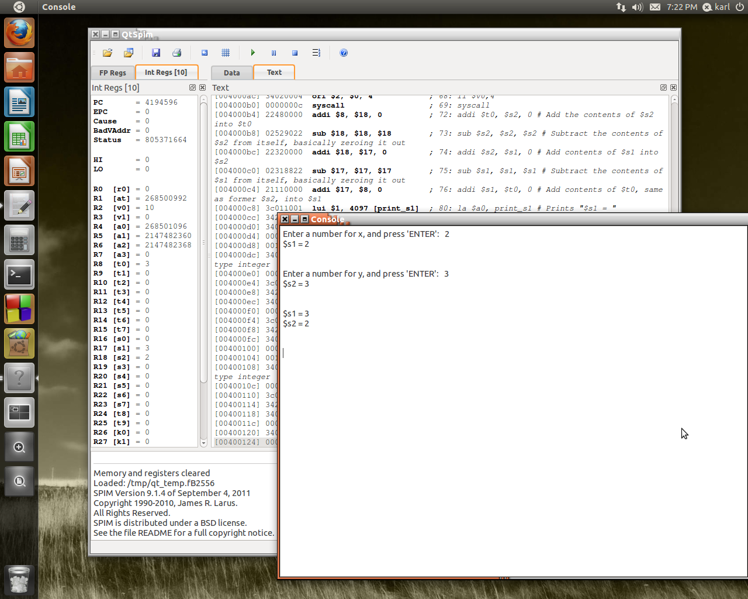This screenshot has height=599, width=748.
Task: Open the power session menu icon
Action: click(740, 7)
